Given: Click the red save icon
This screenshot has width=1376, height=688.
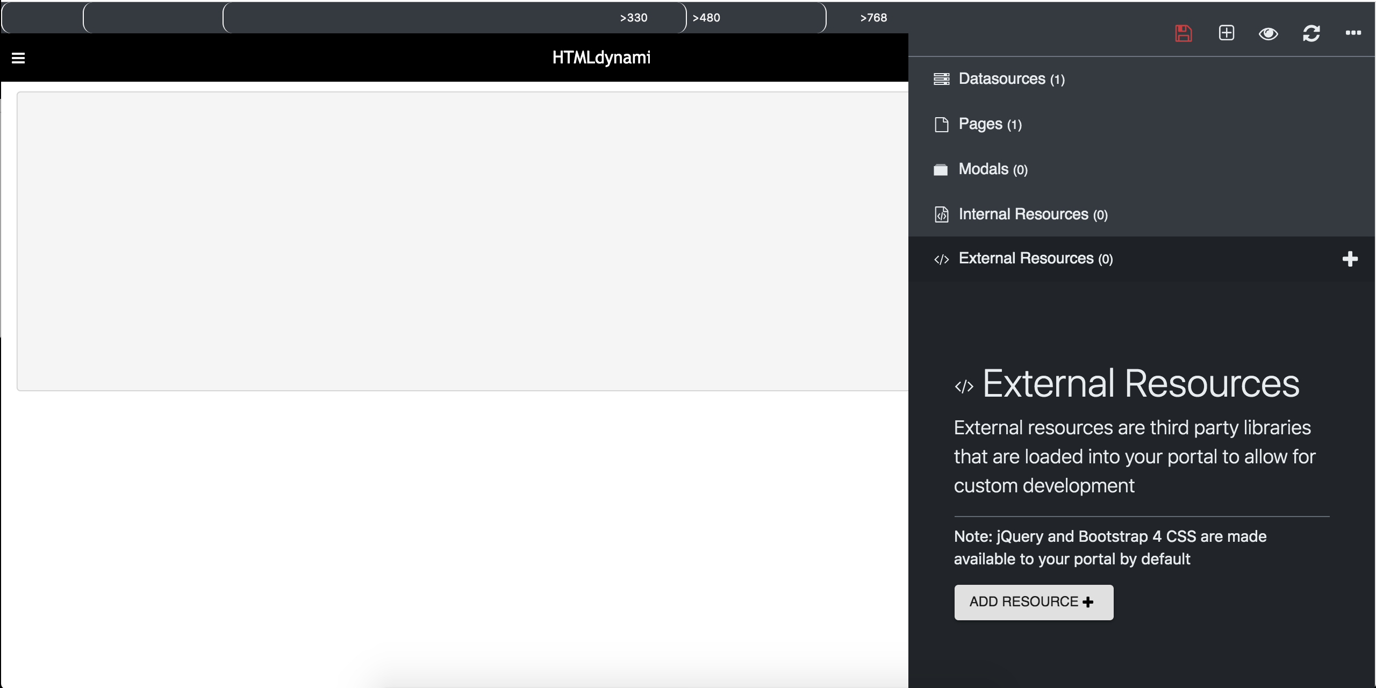Looking at the screenshot, I should pos(1183,33).
